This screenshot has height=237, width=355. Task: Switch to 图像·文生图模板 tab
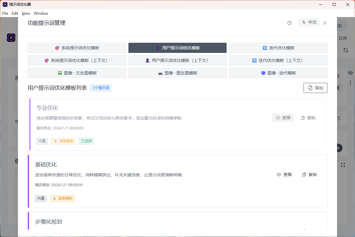coord(77,73)
